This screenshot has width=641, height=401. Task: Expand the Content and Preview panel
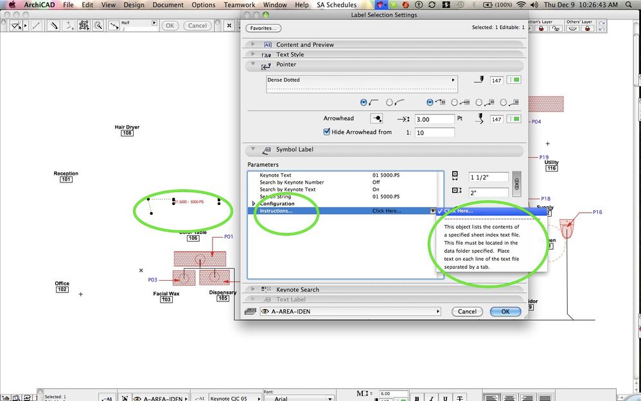coord(253,44)
